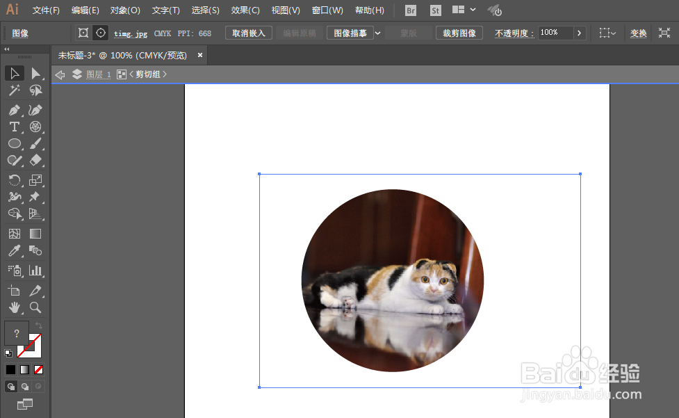Select the Eyedropper tool

click(15, 251)
